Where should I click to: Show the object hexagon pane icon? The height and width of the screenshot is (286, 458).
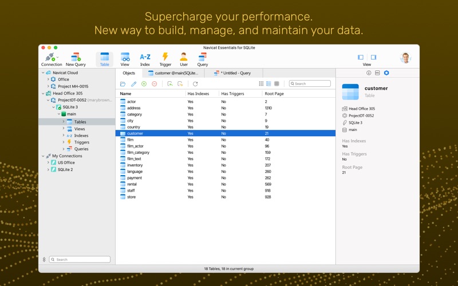[x=386, y=73]
